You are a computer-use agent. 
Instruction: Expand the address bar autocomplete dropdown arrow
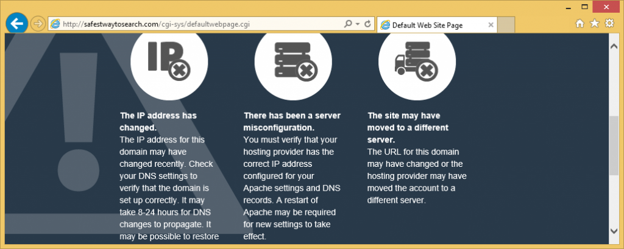(357, 24)
